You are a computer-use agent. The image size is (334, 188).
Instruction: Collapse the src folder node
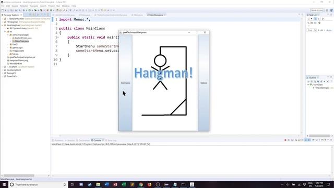tap(5, 31)
